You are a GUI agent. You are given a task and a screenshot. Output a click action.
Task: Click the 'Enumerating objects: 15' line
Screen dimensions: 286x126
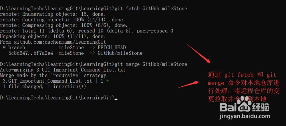pyautogui.click(x=53, y=14)
